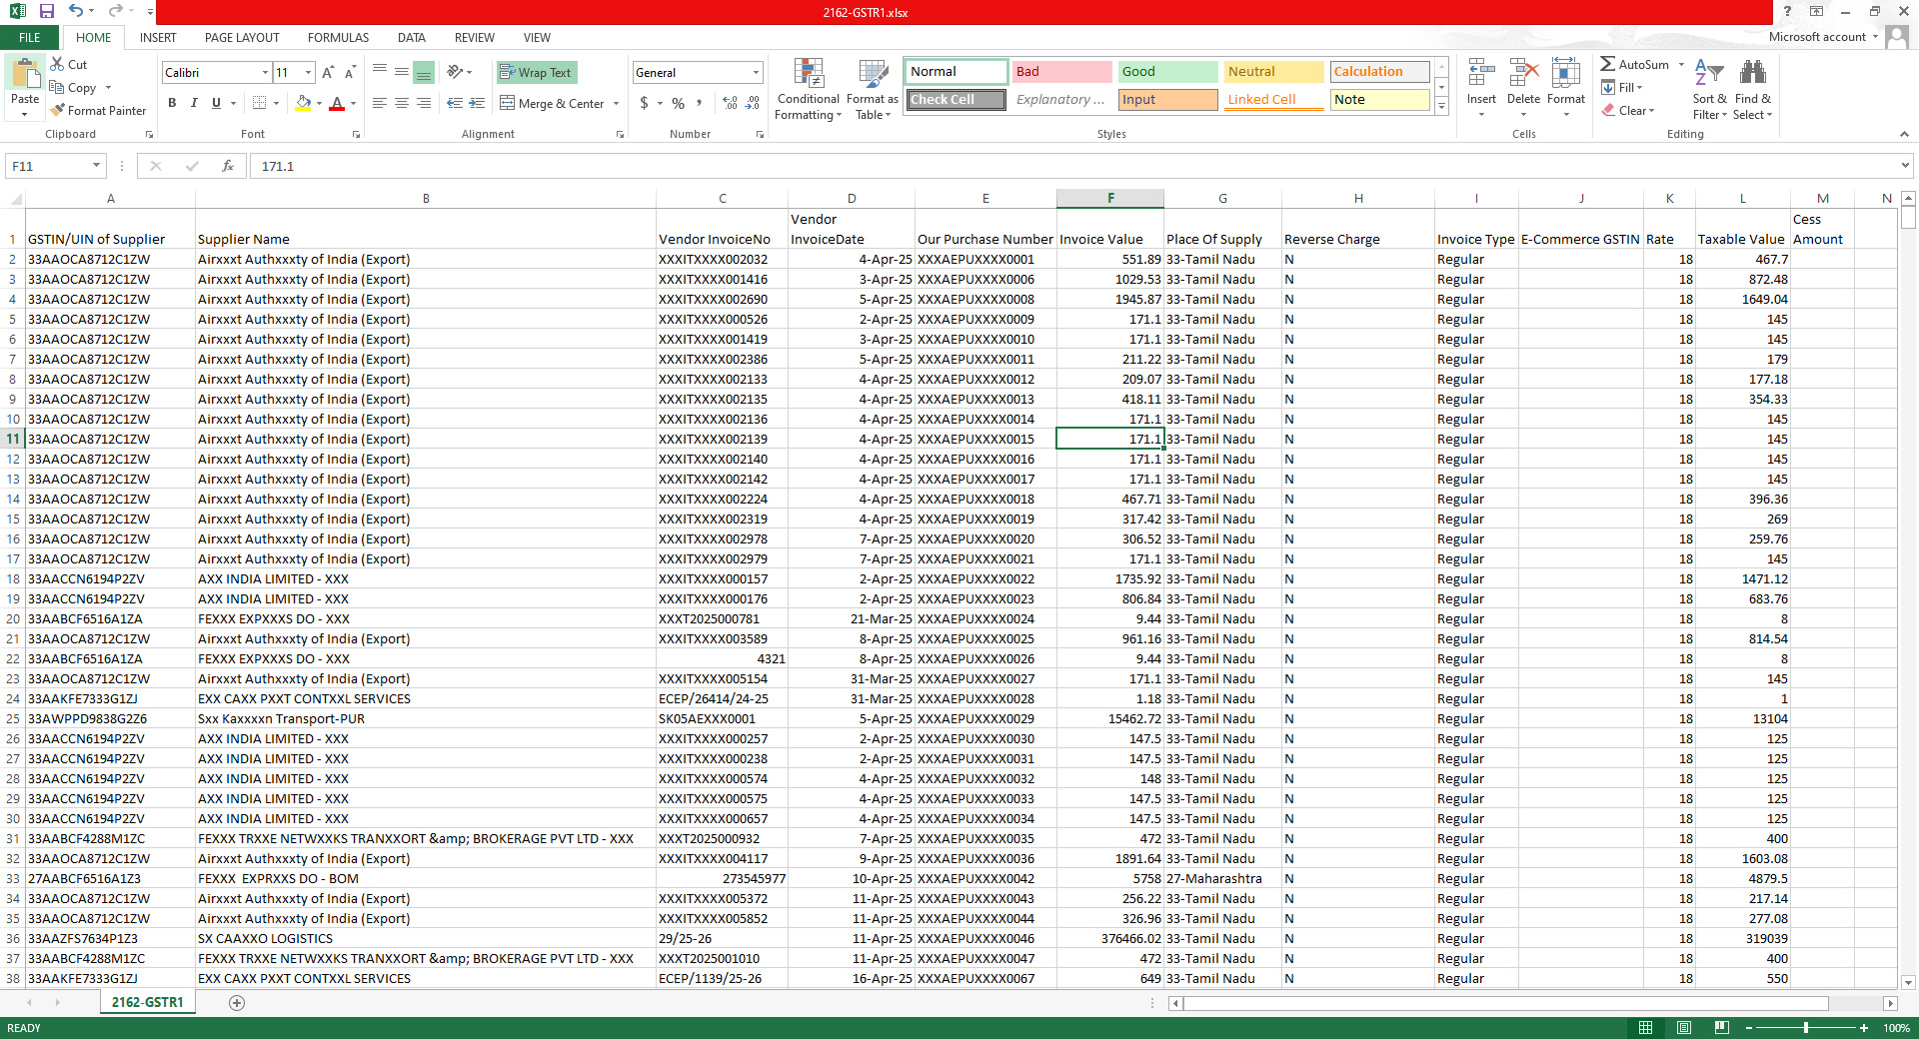Toggle Wrap Text for the selected cell

[x=537, y=72]
